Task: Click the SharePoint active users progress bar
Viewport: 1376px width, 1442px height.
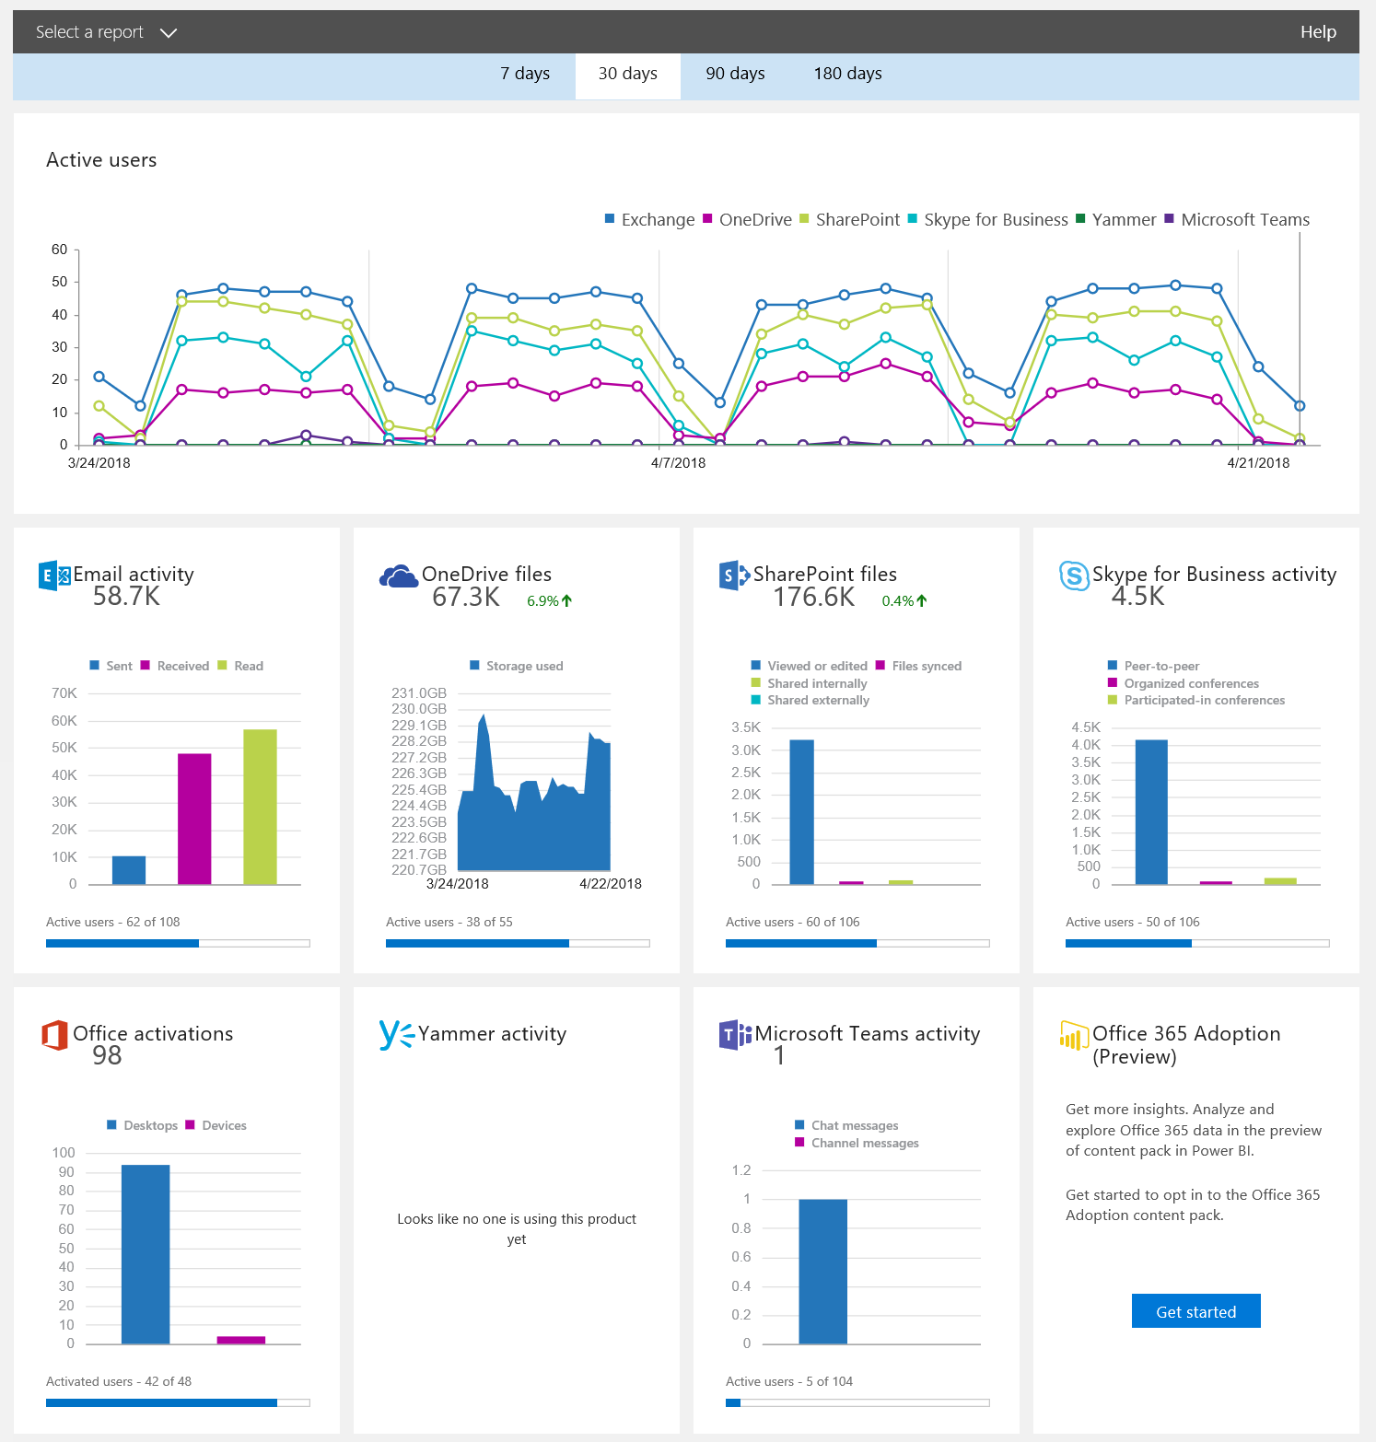Action: (x=857, y=943)
